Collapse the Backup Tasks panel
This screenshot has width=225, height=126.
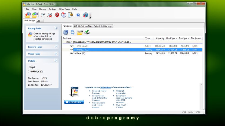click(x=56, y=28)
